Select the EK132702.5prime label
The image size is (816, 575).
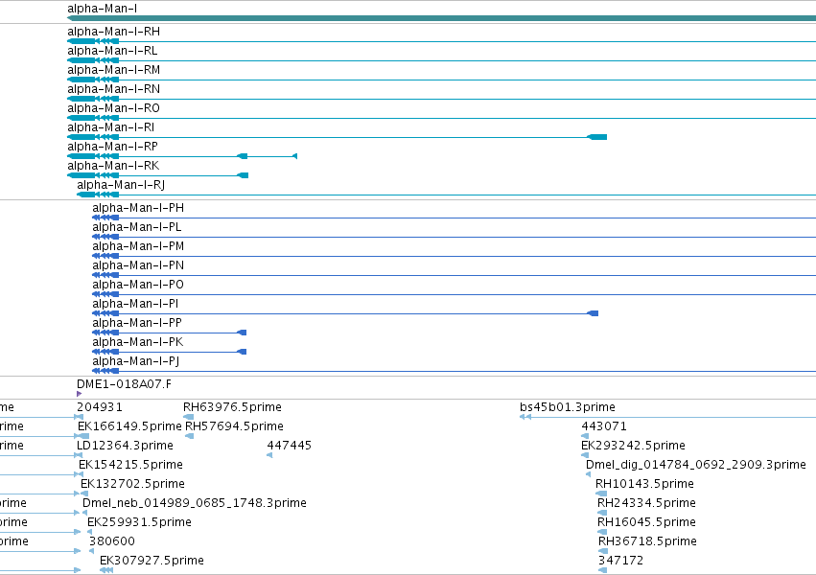click(132, 485)
